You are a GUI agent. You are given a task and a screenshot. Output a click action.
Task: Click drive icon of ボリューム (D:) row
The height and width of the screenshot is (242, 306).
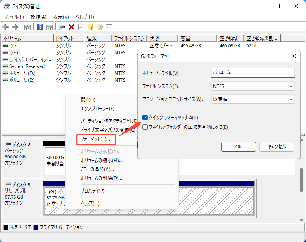(x=5, y=73)
